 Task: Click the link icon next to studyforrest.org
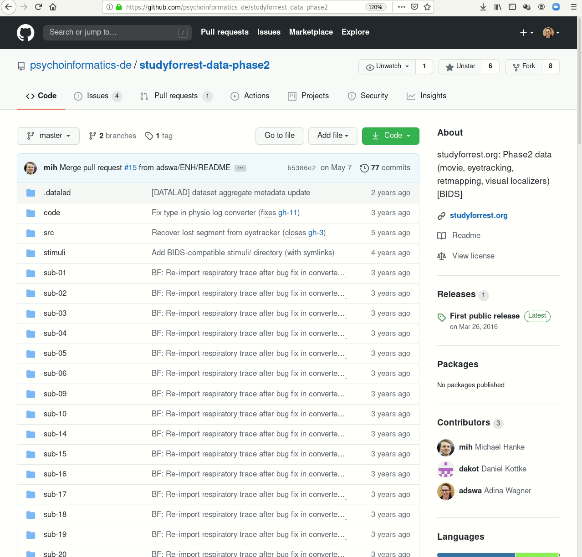440,216
